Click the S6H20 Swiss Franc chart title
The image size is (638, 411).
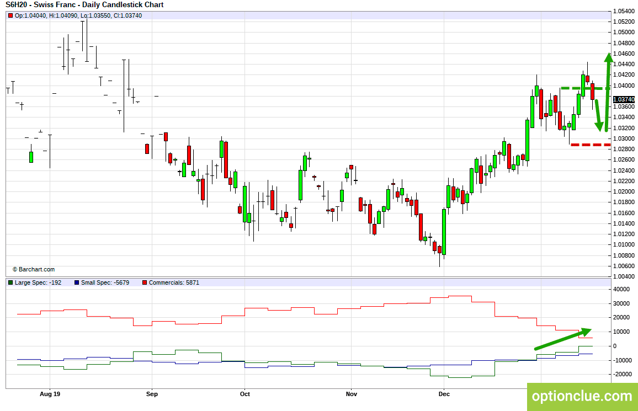84,5
